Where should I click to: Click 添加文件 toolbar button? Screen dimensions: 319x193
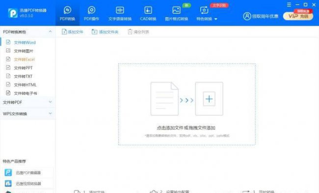click(x=73, y=32)
